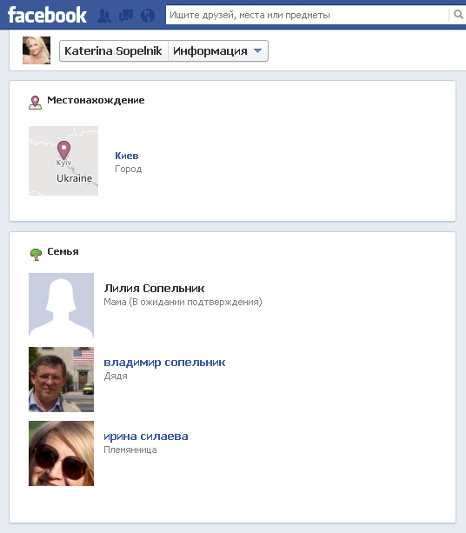Open the messages icon in header
466x533 pixels.
point(126,16)
